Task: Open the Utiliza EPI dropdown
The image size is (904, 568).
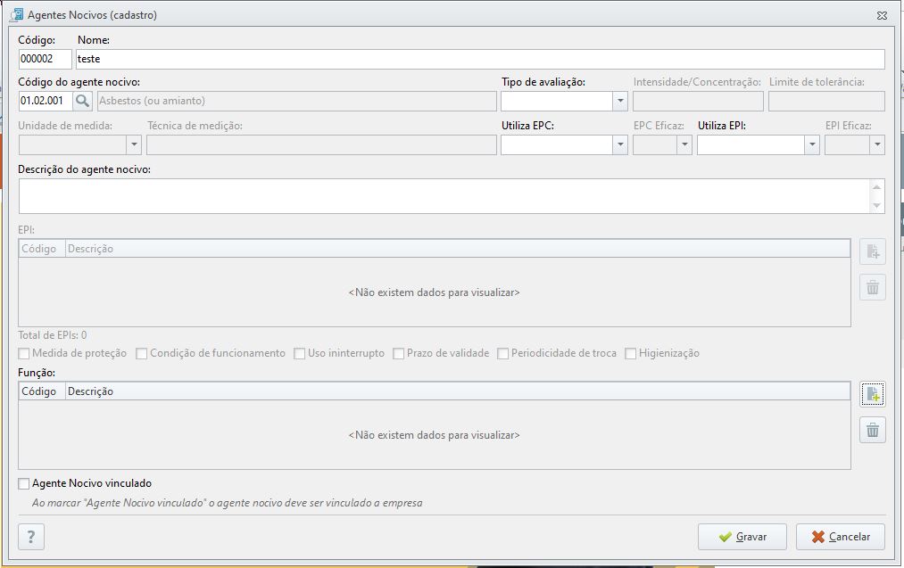Action: pyautogui.click(x=812, y=144)
